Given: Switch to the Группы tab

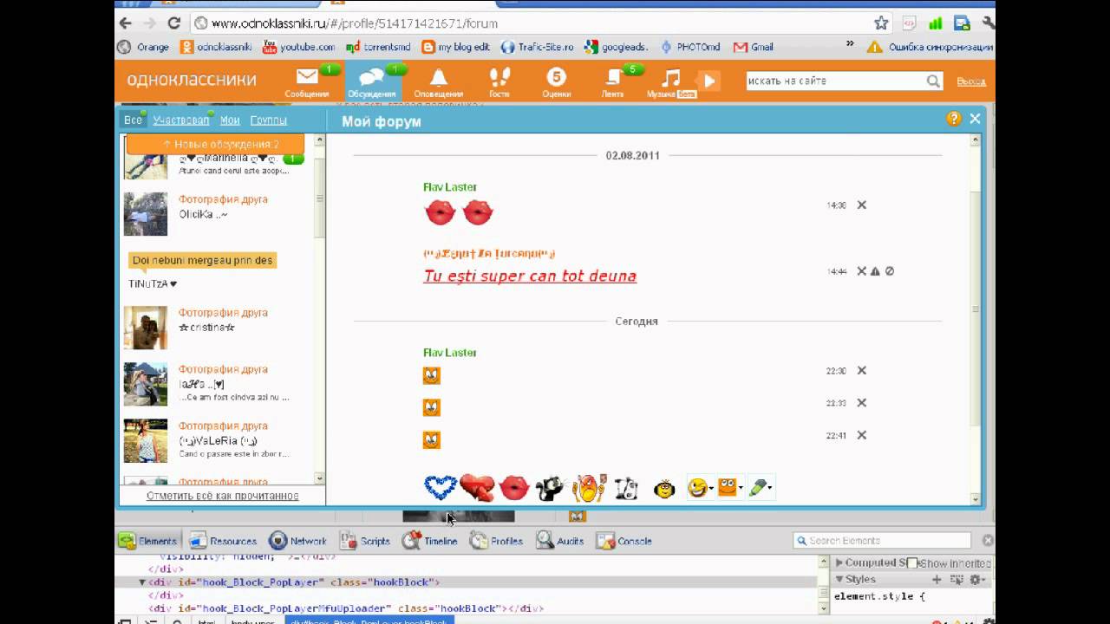Looking at the screenshot, I should tap(268, 120).
